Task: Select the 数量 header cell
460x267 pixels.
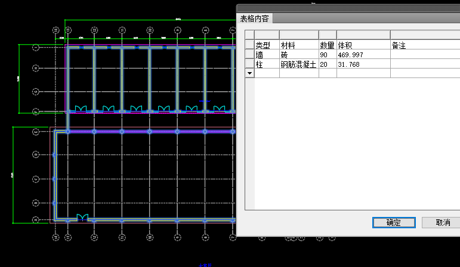Action: click(327, 45)
